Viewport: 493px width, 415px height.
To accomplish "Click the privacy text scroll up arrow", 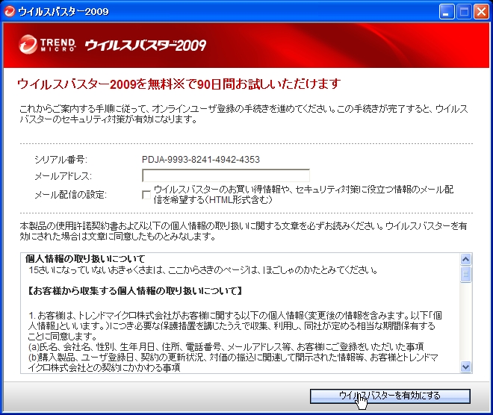I will pyautogui.click(x=465, y=259).
